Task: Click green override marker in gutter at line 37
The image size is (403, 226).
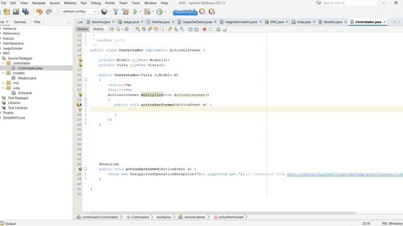Action: pyautogui.click(x=80, y=169)
